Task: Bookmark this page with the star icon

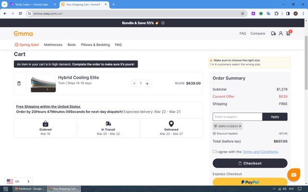Action: [x=243, y=13]
